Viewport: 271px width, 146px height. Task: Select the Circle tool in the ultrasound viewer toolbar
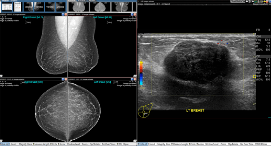click(x=192, y=144)
